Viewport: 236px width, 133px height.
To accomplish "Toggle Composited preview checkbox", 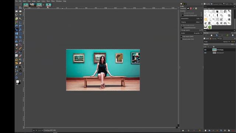I will [183, 28].
